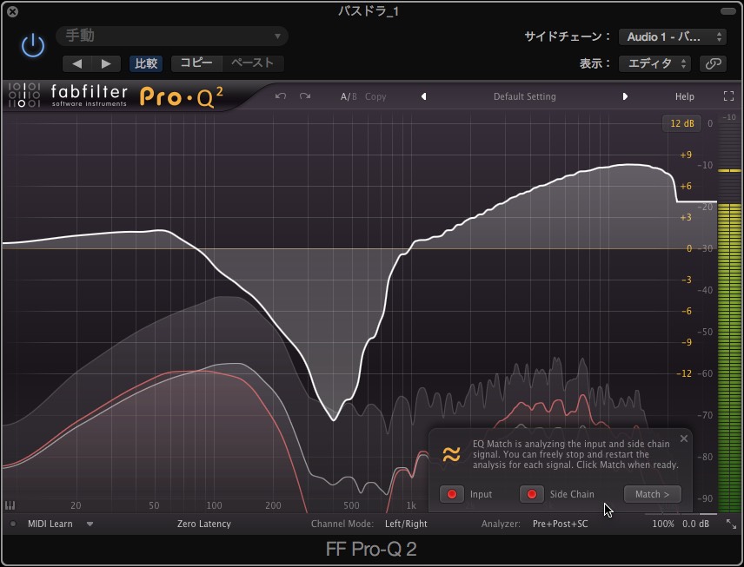This screenshot has width=744, height=567.
Task: Click the 100% output gain scale
Action: click(x=663, y=524)
